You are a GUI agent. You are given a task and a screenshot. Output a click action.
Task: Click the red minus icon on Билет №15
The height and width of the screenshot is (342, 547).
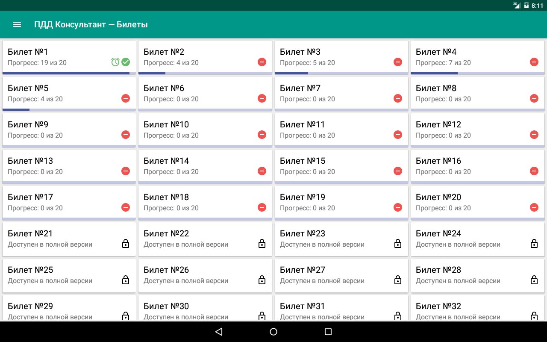pos(398,171)
